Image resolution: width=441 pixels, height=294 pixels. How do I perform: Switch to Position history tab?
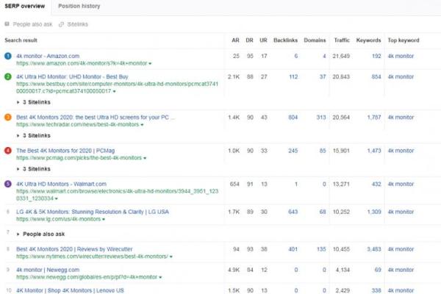click(x=79, y=6)
